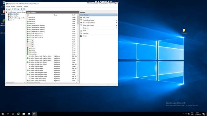This screenshot has width=207, height=116.
Task: Toggle the Show/Hide Action Pane toolbar icon
Action: [24, 9]
